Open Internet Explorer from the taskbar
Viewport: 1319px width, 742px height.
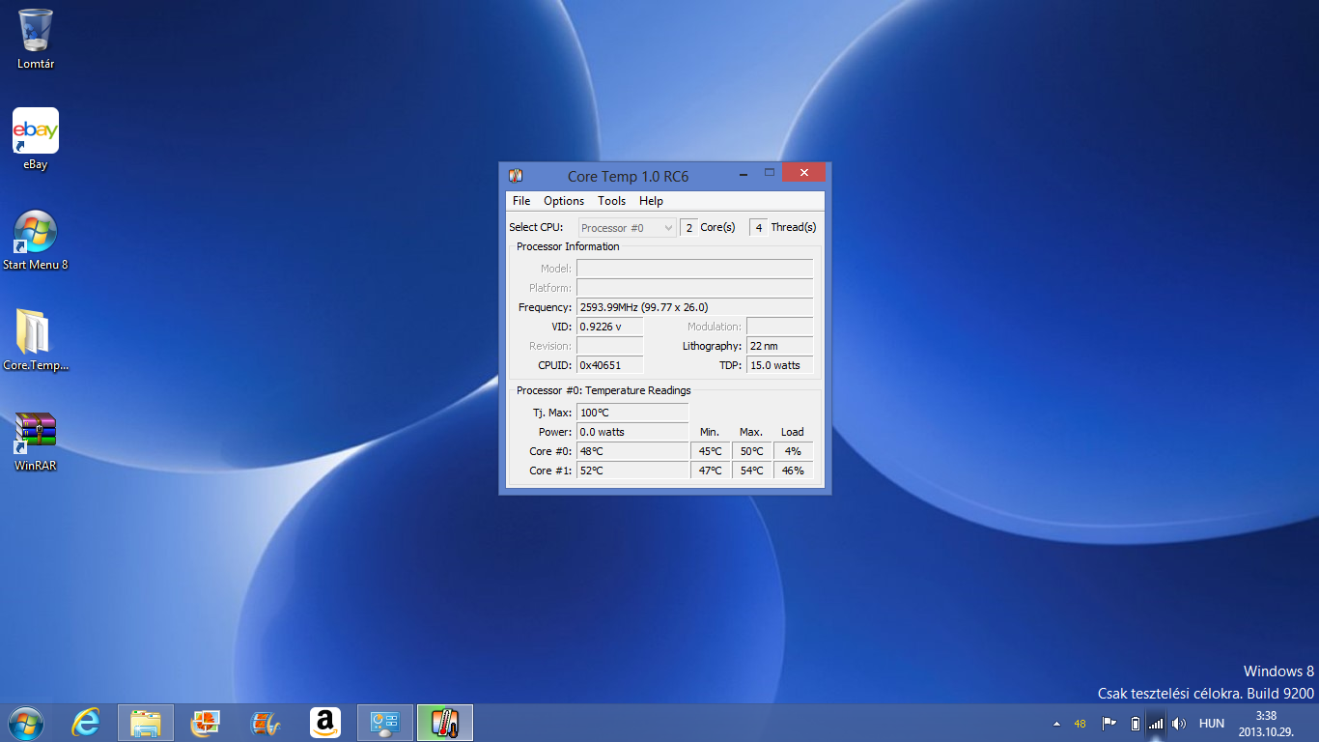[86, 723]
